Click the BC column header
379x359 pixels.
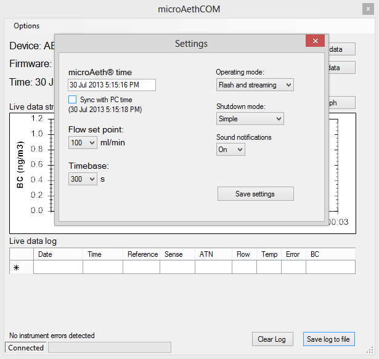(330, 254)
